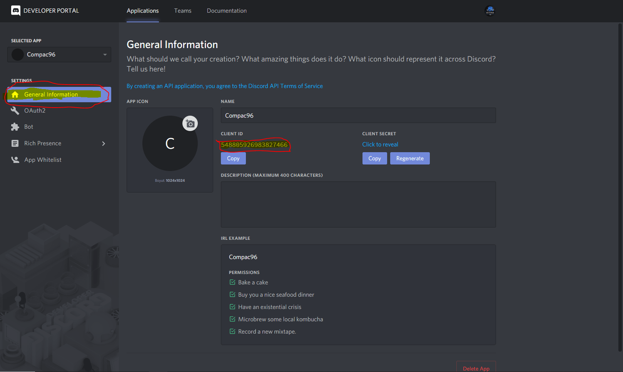
Task: Copy the Client ID
Action: point(233,158)
